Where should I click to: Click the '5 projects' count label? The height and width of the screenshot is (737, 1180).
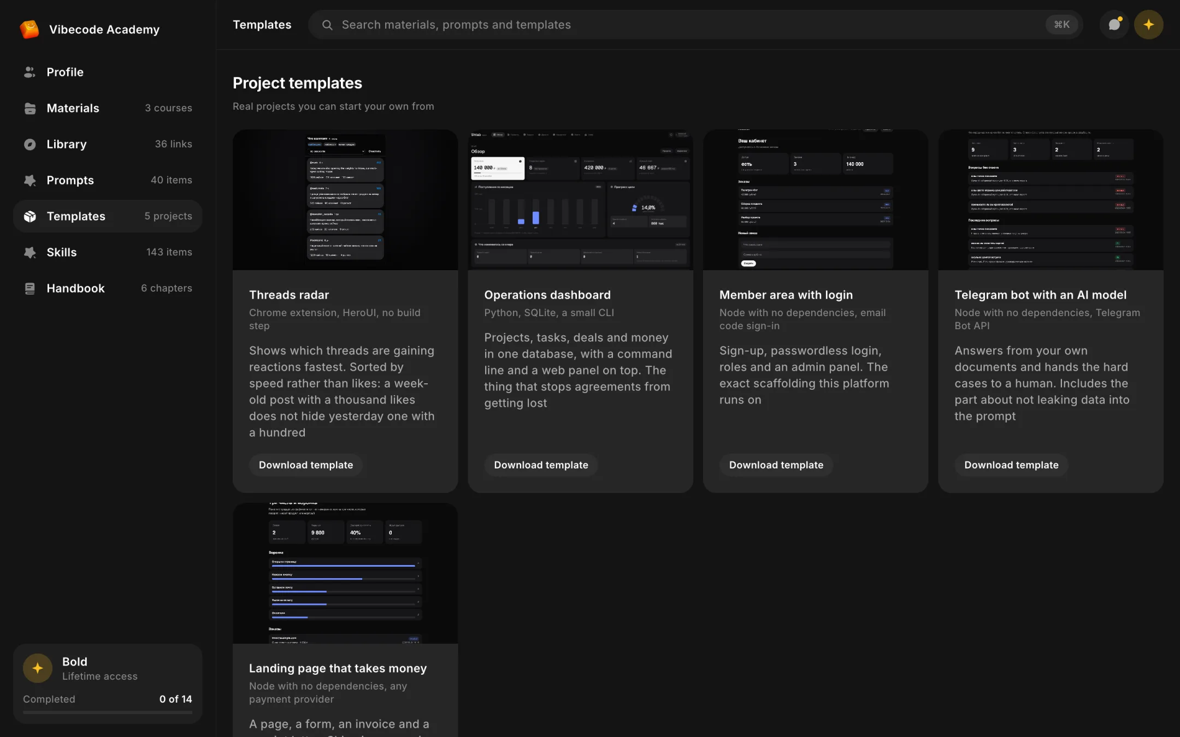pyautogui.click(x=168, y=216)
